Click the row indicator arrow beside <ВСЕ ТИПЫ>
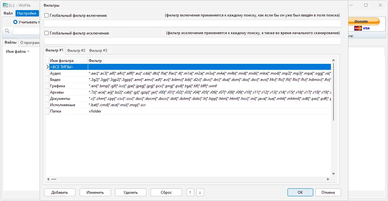 point(47,67)
